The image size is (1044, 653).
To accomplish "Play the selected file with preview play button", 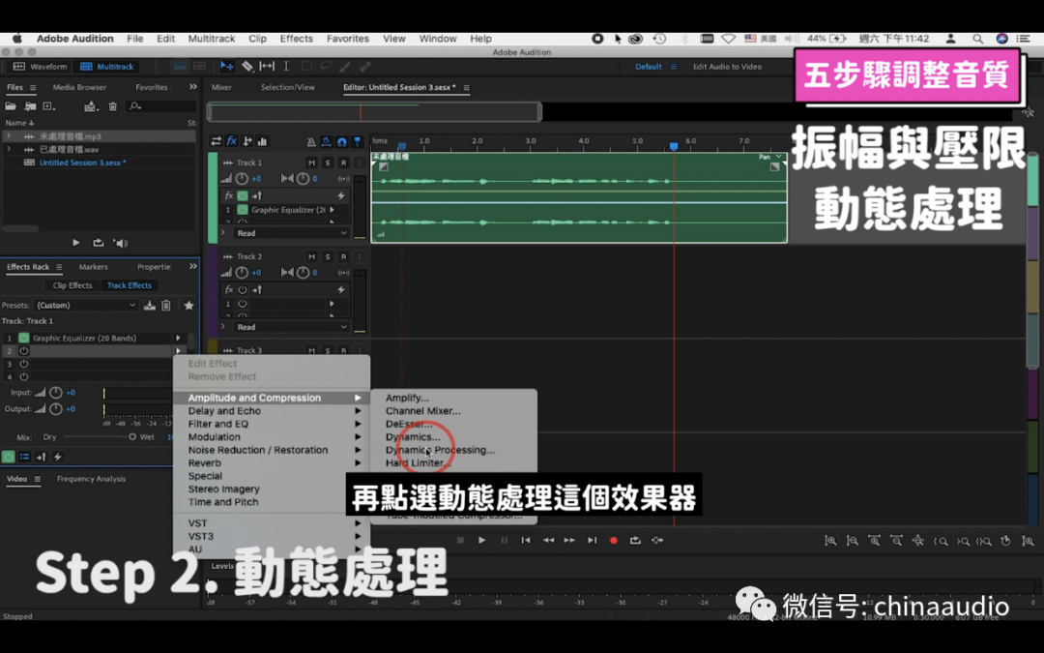I will click(x=76, y=243).
